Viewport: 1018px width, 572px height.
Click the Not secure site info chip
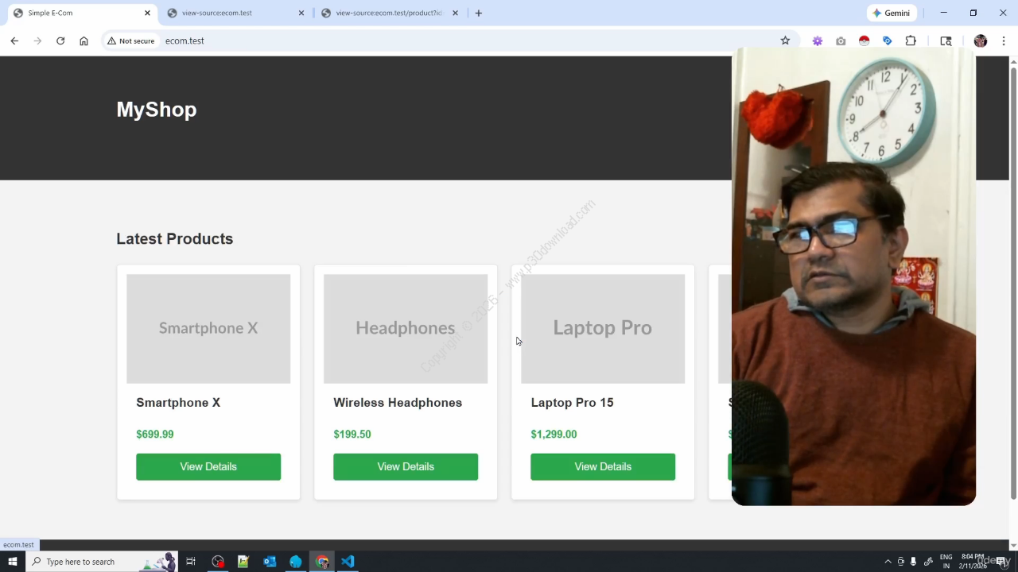[x=131, y=41]
